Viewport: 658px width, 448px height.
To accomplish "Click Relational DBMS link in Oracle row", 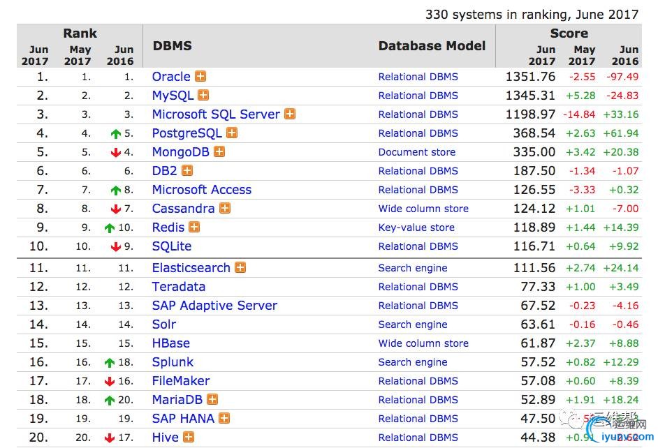I will [x=418, y=77].
